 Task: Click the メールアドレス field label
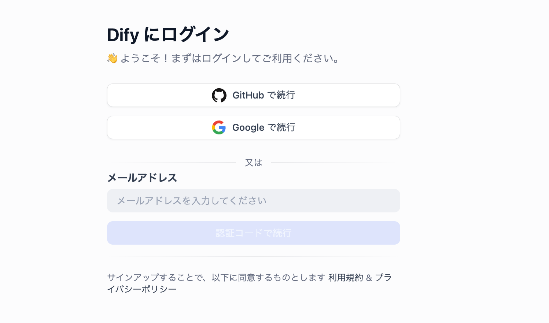pyautogui.click(x=142, y=178)
